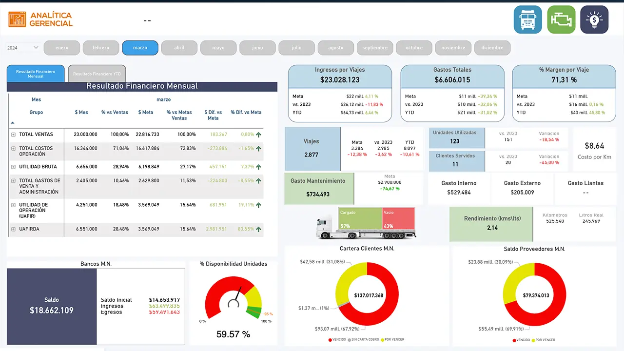The width and height of the screenshot is (624, 351).
Task: Open the 2024 year dropdown
Action: point(23,48)
